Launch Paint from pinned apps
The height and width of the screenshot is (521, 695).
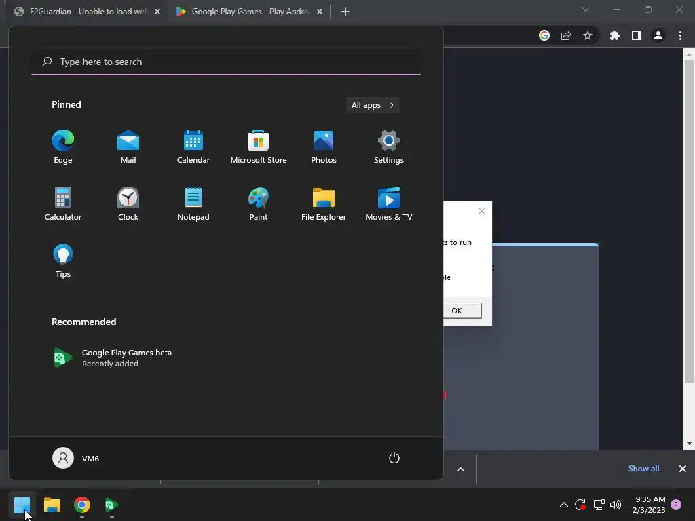point(259,204)
